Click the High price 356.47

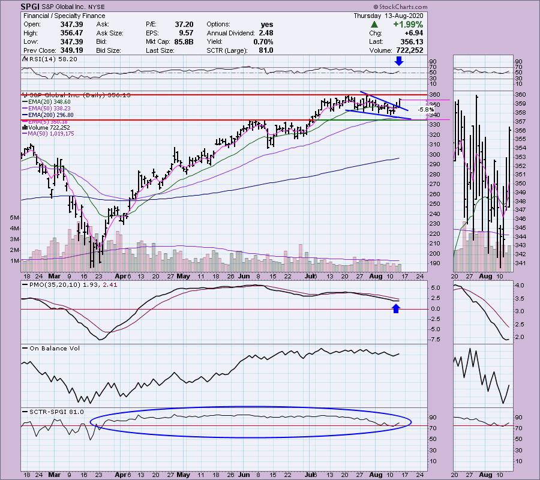pos(71,33)
